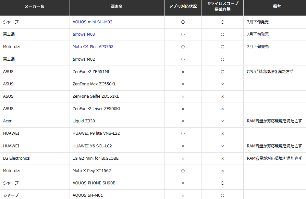Viewport: 306px width, 199px height.
Task: Follow the Moto G4 Plus AP3753 link
Action: click(93, 47)
